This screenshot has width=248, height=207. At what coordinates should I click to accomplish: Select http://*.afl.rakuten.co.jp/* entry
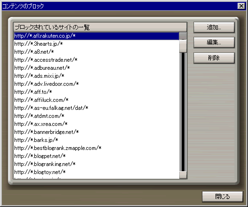tap(96, 36)
